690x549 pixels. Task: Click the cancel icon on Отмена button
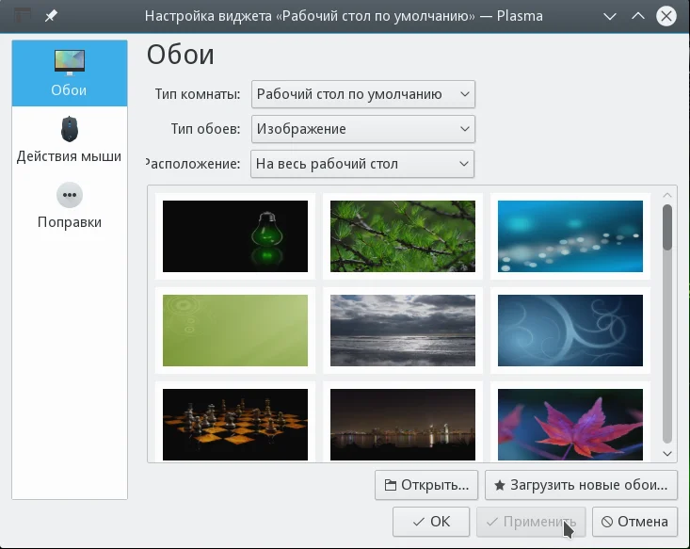pyautogui.click(x=607, y=522)
